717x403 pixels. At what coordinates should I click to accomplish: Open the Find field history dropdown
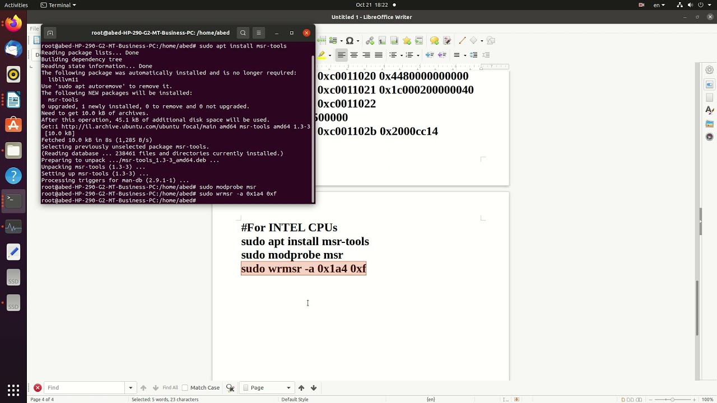131,387
